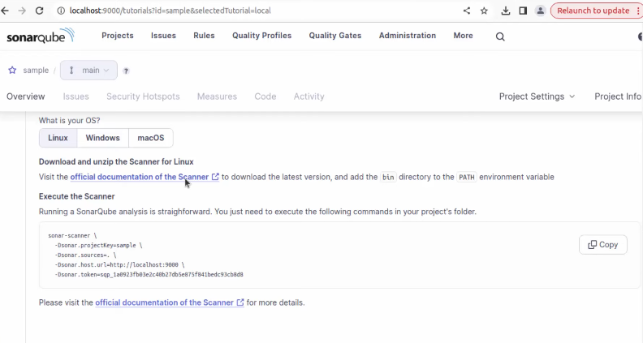Open the Project Settings dropdown
Image resolution: width=643 pixels, height=343 pixels.
pos(537,96)
